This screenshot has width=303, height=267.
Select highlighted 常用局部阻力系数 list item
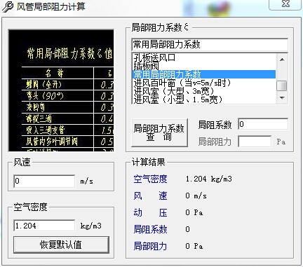click(x=204, y=74)
